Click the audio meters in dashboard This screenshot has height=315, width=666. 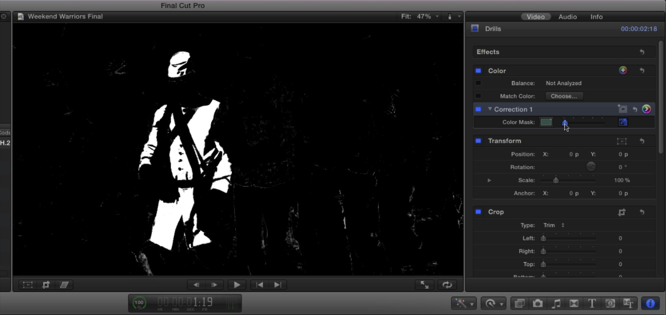(232, 303)
